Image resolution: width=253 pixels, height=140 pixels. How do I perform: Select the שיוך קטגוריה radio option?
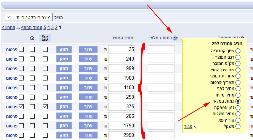point(238,51)
